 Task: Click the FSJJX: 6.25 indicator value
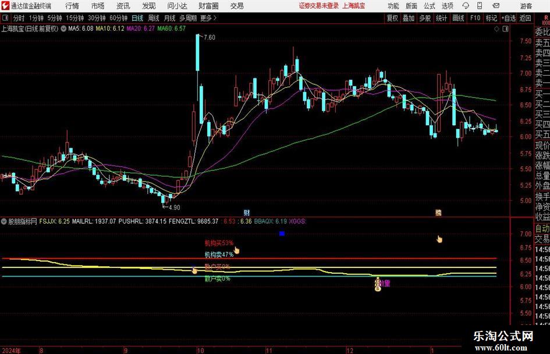(x=54, y=221)
